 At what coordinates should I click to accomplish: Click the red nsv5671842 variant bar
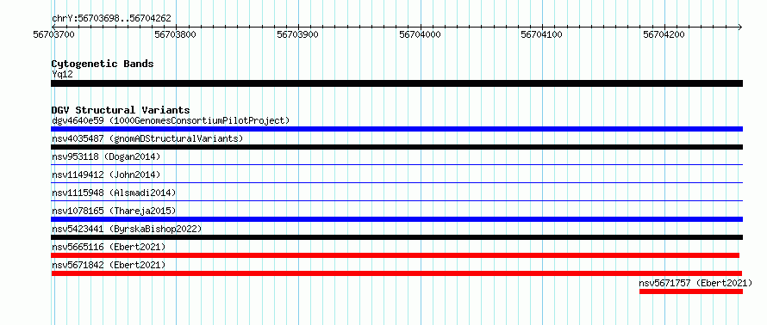coord(396,273)
